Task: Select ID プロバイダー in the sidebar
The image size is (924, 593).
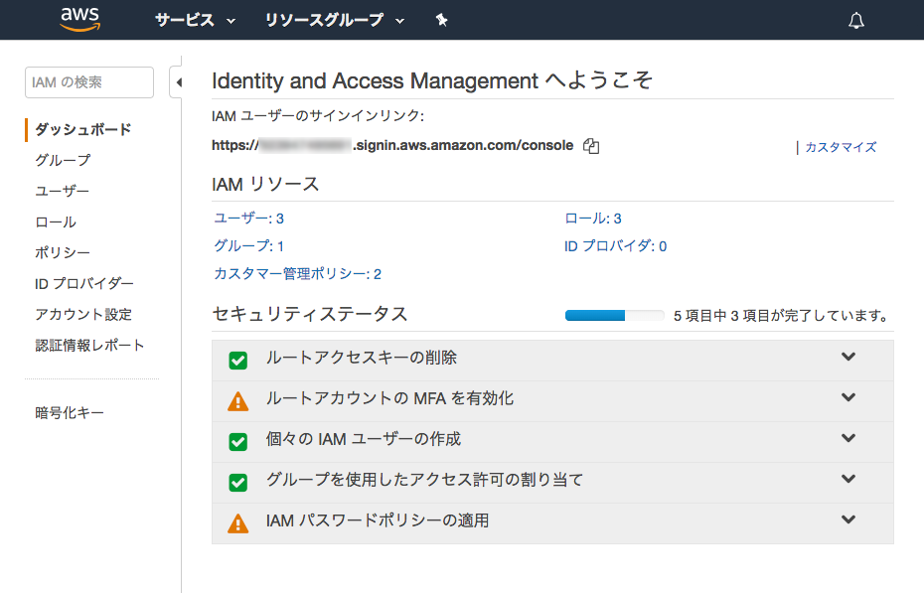Action: click(84, 284)
